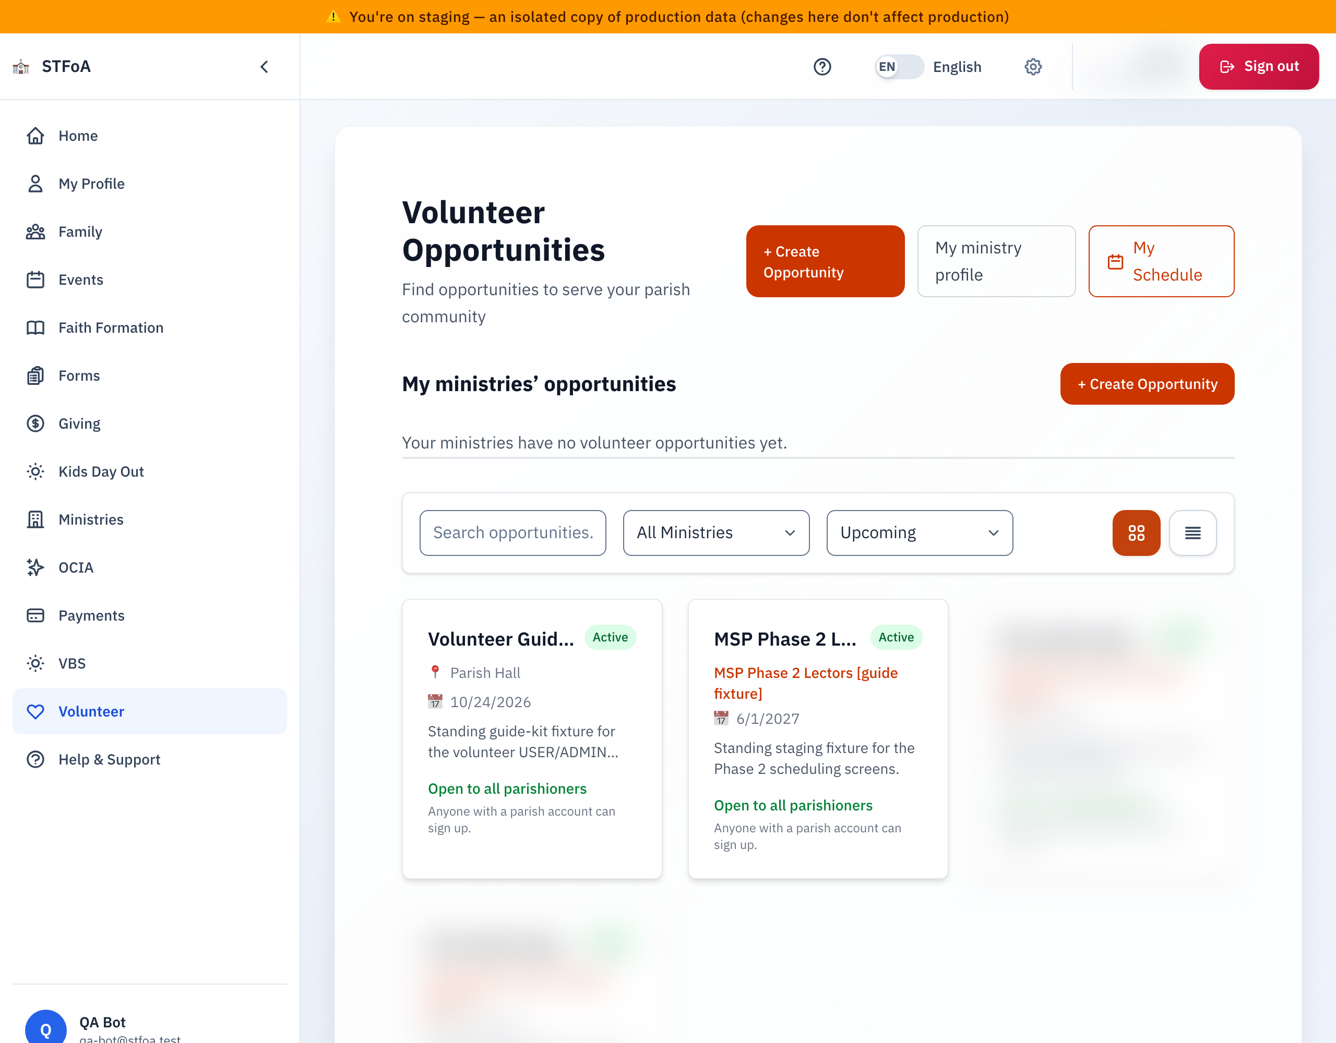
Task: Click the Forms clipboard icon
Action: tap(35, 375)
